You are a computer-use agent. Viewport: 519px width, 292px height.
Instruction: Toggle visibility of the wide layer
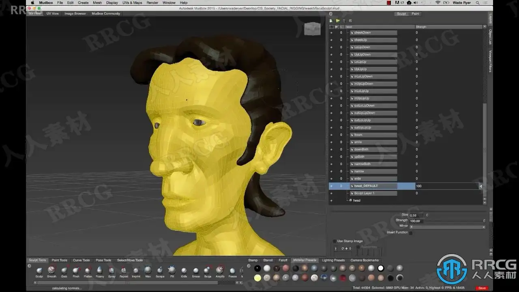pos(331,178)
